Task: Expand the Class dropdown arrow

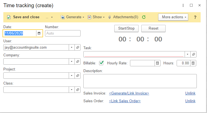Action: (71, 90)
